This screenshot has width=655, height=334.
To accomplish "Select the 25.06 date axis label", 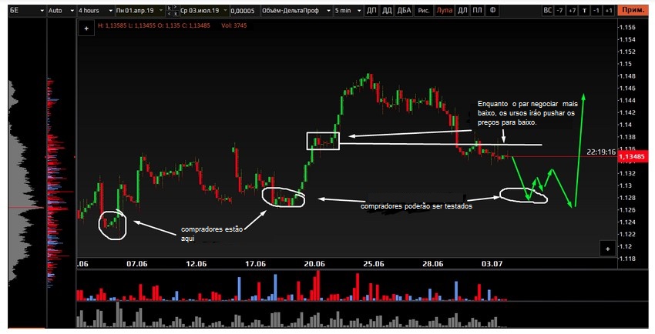I will click(x=374, y=264).
